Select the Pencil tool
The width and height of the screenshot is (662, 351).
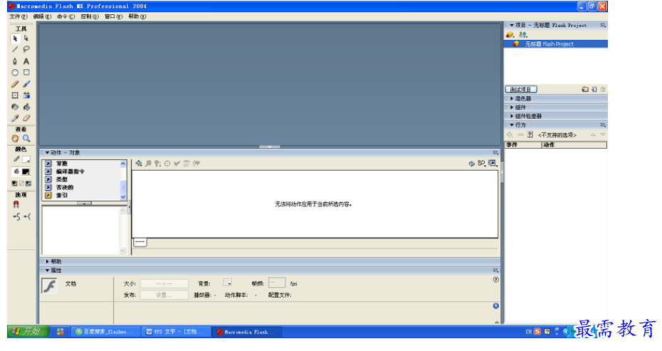pyautogui.click(x=15, y=84)
